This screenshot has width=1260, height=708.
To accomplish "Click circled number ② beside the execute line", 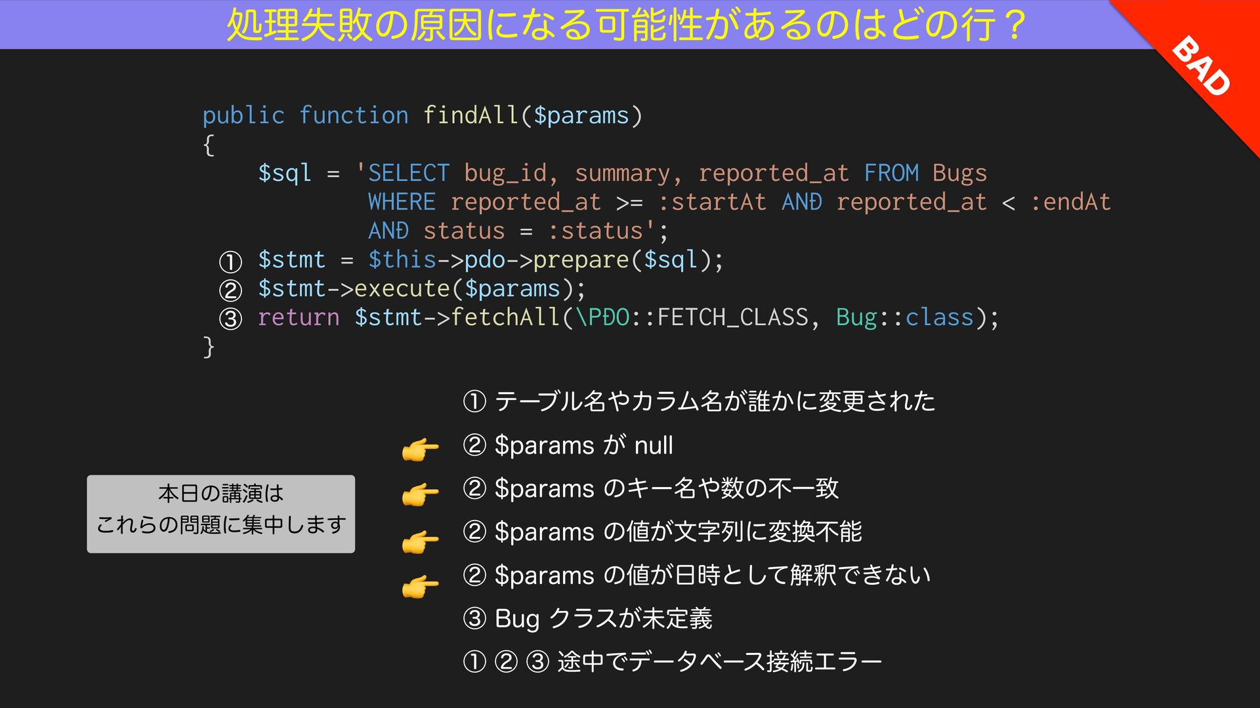I will (x=230, y=290).
